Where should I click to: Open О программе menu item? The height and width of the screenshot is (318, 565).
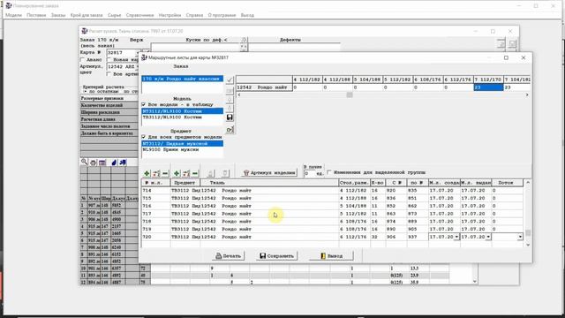[222, 15]
